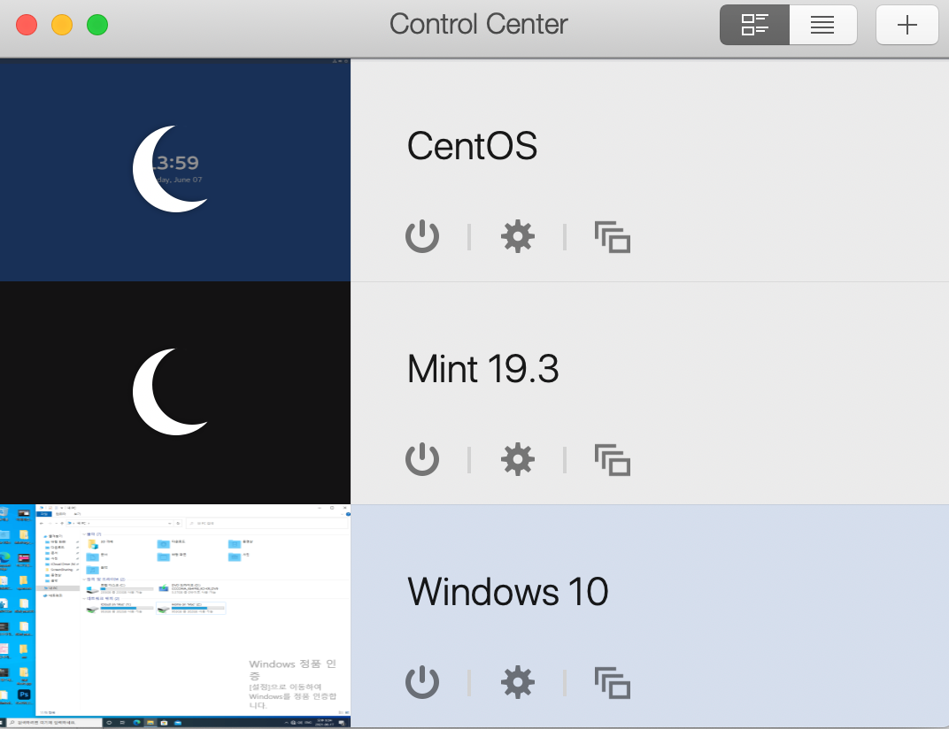Click the CentOS power button icon
Screen dimensions: 949x729
point(422,236)
